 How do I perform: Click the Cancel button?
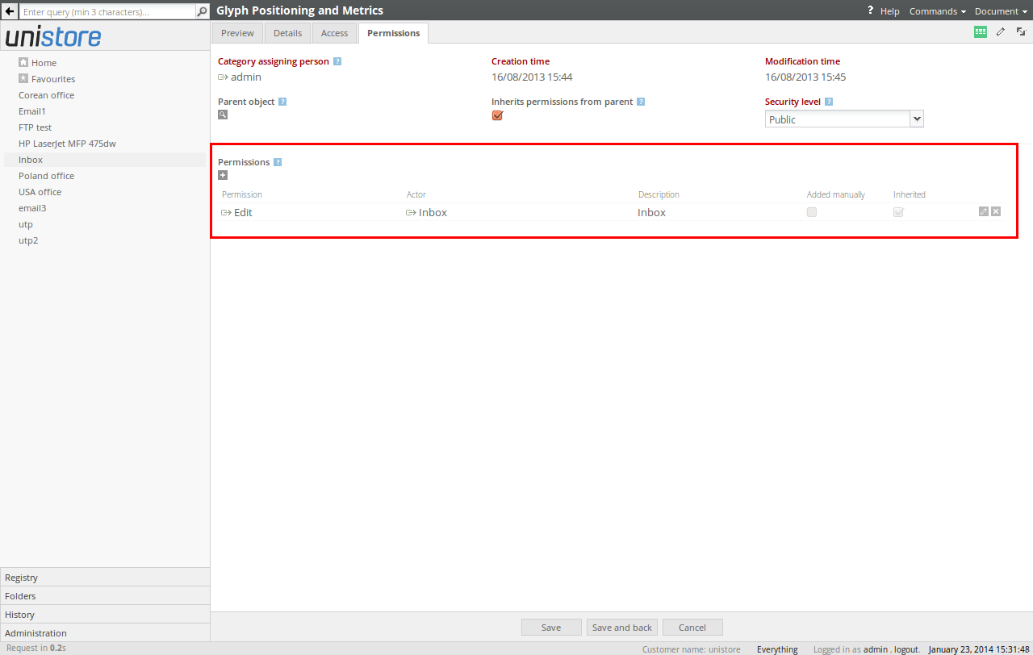692,628
